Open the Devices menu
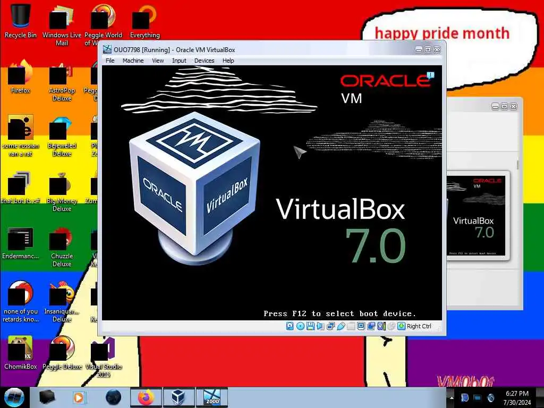The width and height of the screenshot is (544, 408). click(x=205, y=61)
